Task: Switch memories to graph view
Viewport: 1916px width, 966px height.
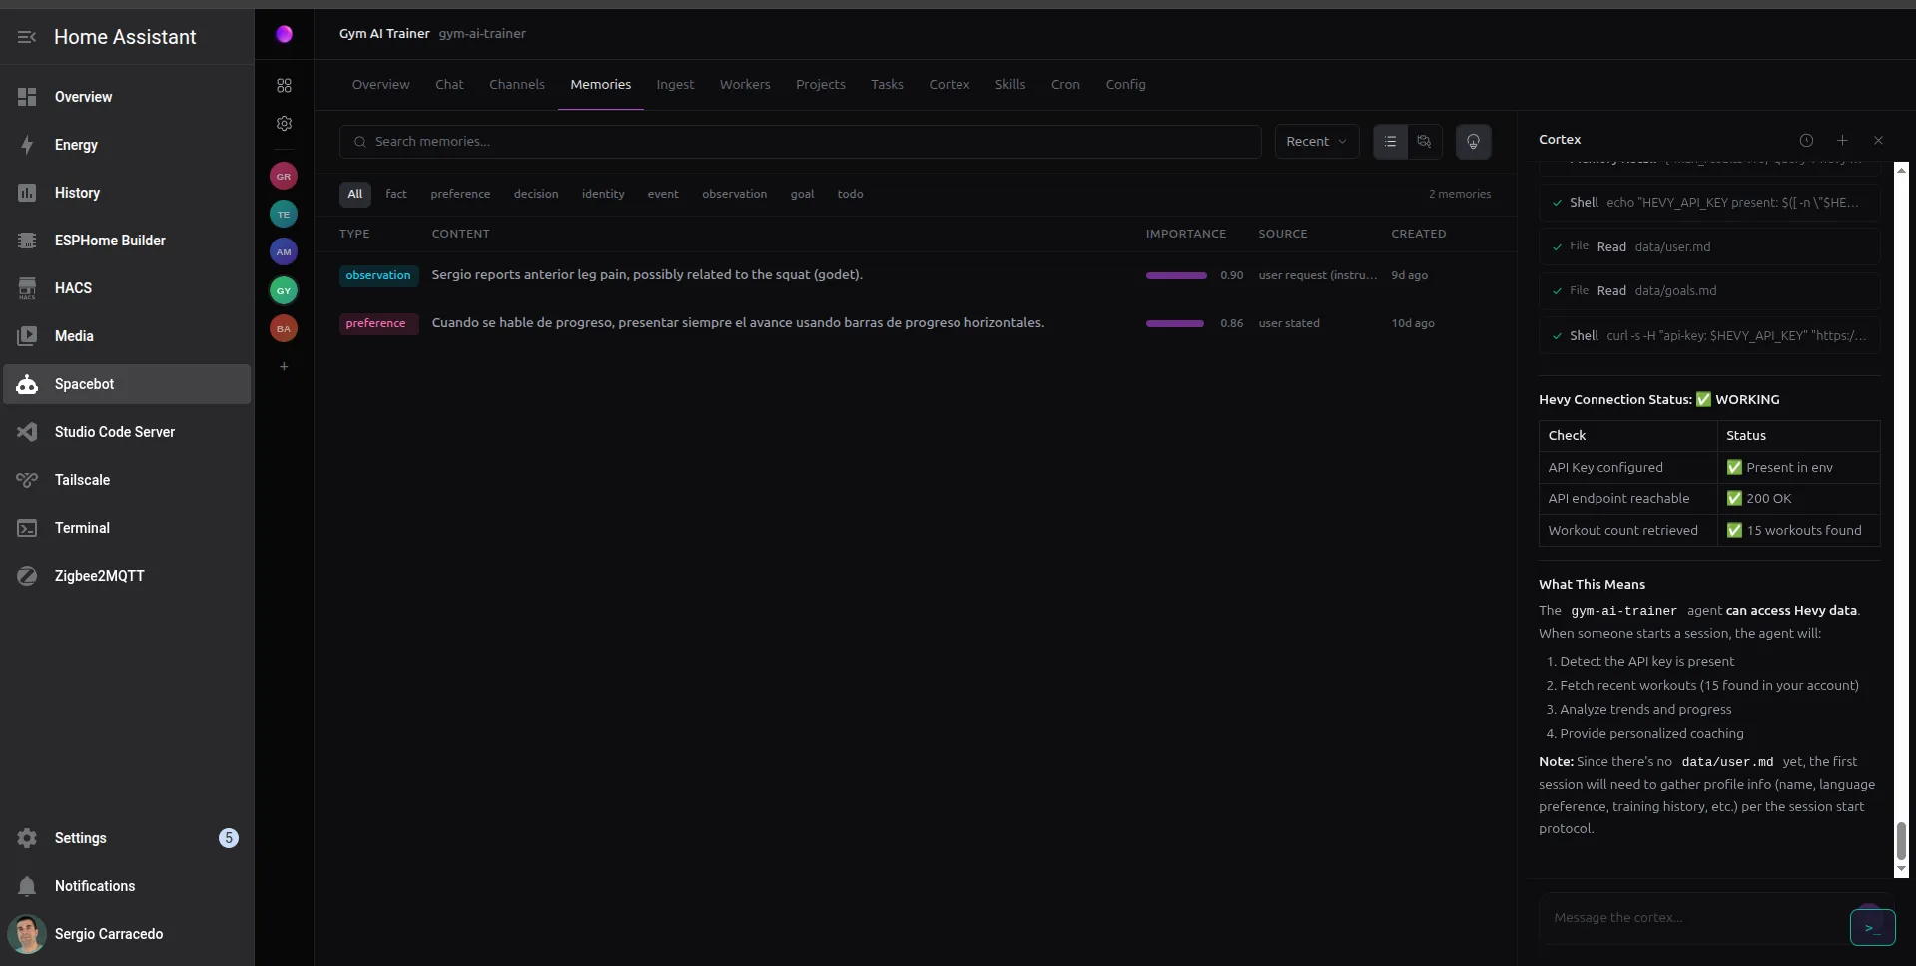Action: point(1425,142)
